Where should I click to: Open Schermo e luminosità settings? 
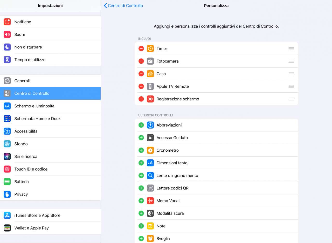[50, 106]
